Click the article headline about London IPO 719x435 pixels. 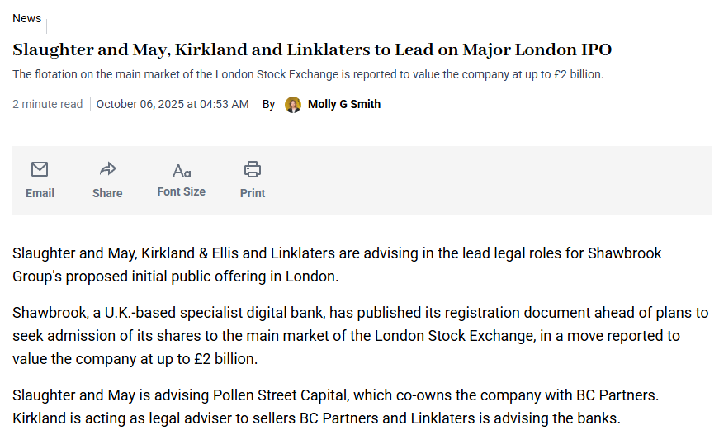click(312, 50)
